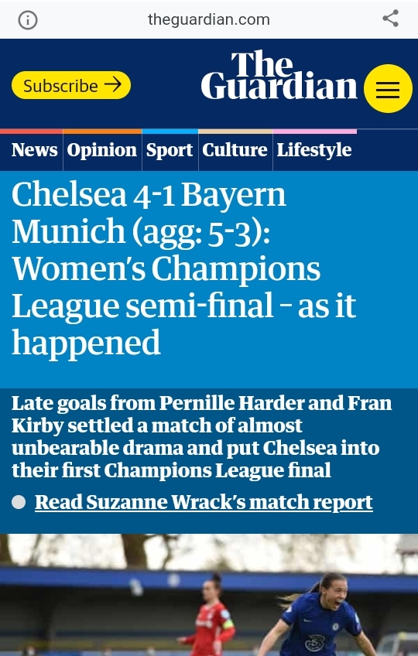Click the grey bullet beside match report

(x=19, y=502)
